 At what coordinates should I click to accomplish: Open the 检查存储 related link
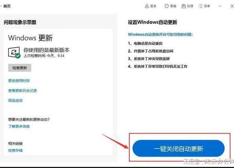15,150
